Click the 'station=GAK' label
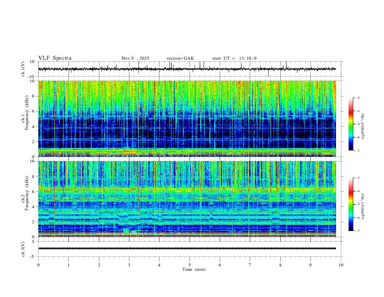Image resolution: width=384 pixels, height=297 pixels. pos(180,58)
